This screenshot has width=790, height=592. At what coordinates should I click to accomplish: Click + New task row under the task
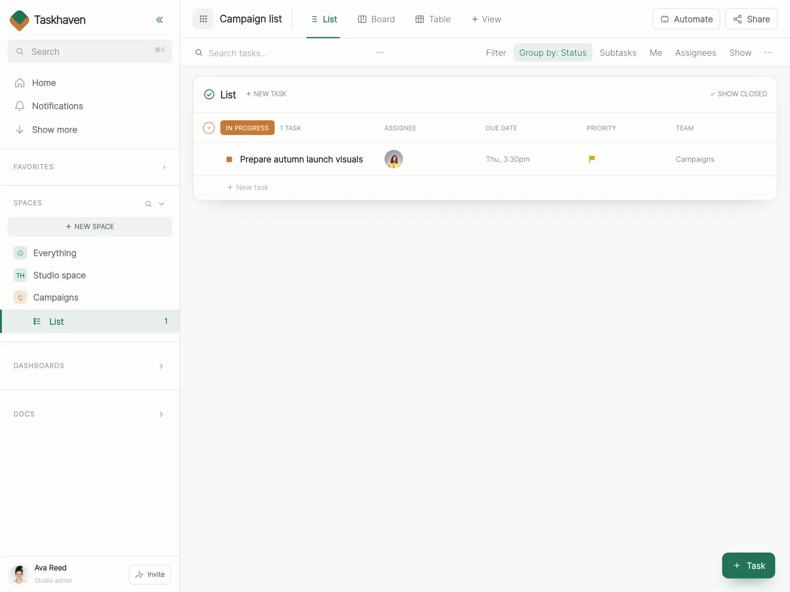pos(248,187)
